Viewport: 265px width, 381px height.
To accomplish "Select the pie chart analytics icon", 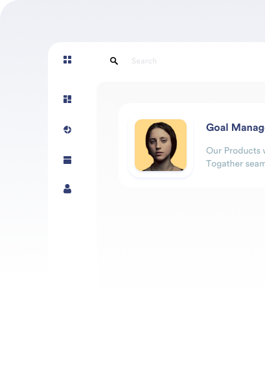I will 67,130.
